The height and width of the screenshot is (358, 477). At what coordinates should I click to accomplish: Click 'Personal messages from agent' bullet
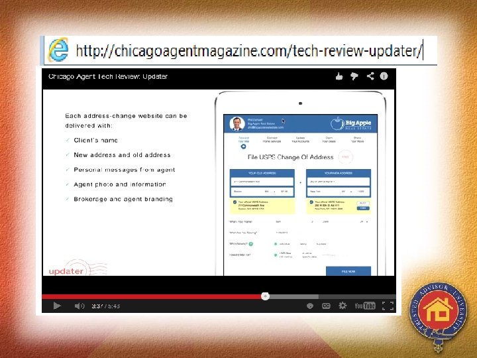pos(125,170)
